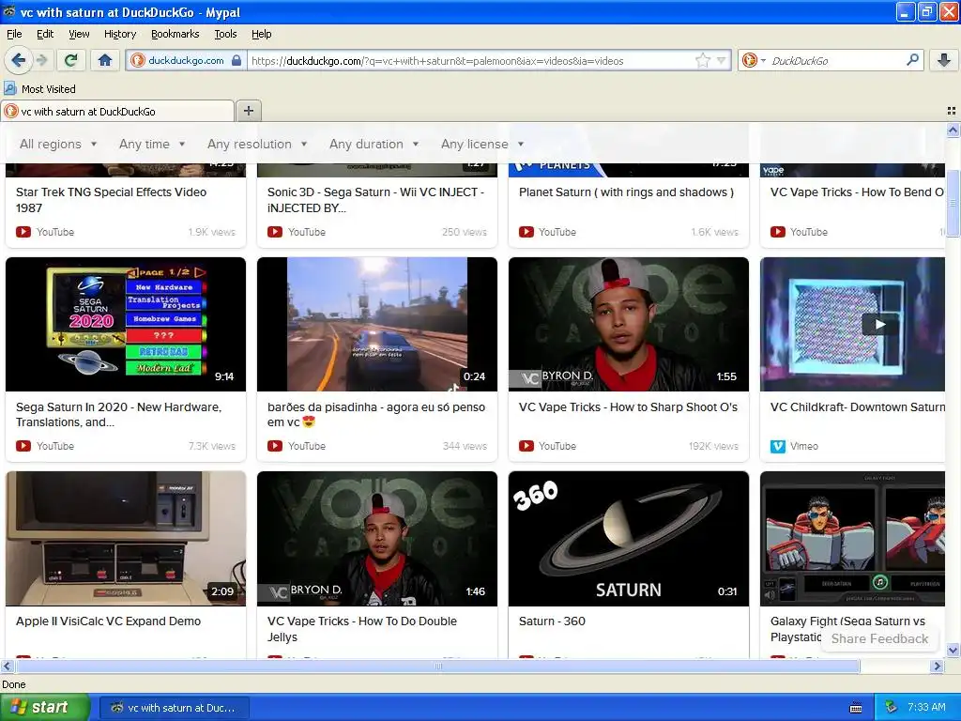Expand the Any time filter
This screenshot has height=721, width=961.
152,144
